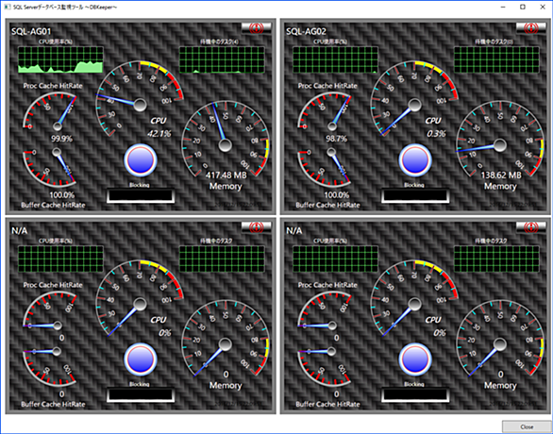This screenshot has width=553, height=434.
Task: Click the Blocking lamp in bottom-left N/A panel
Action: (140, 359)
